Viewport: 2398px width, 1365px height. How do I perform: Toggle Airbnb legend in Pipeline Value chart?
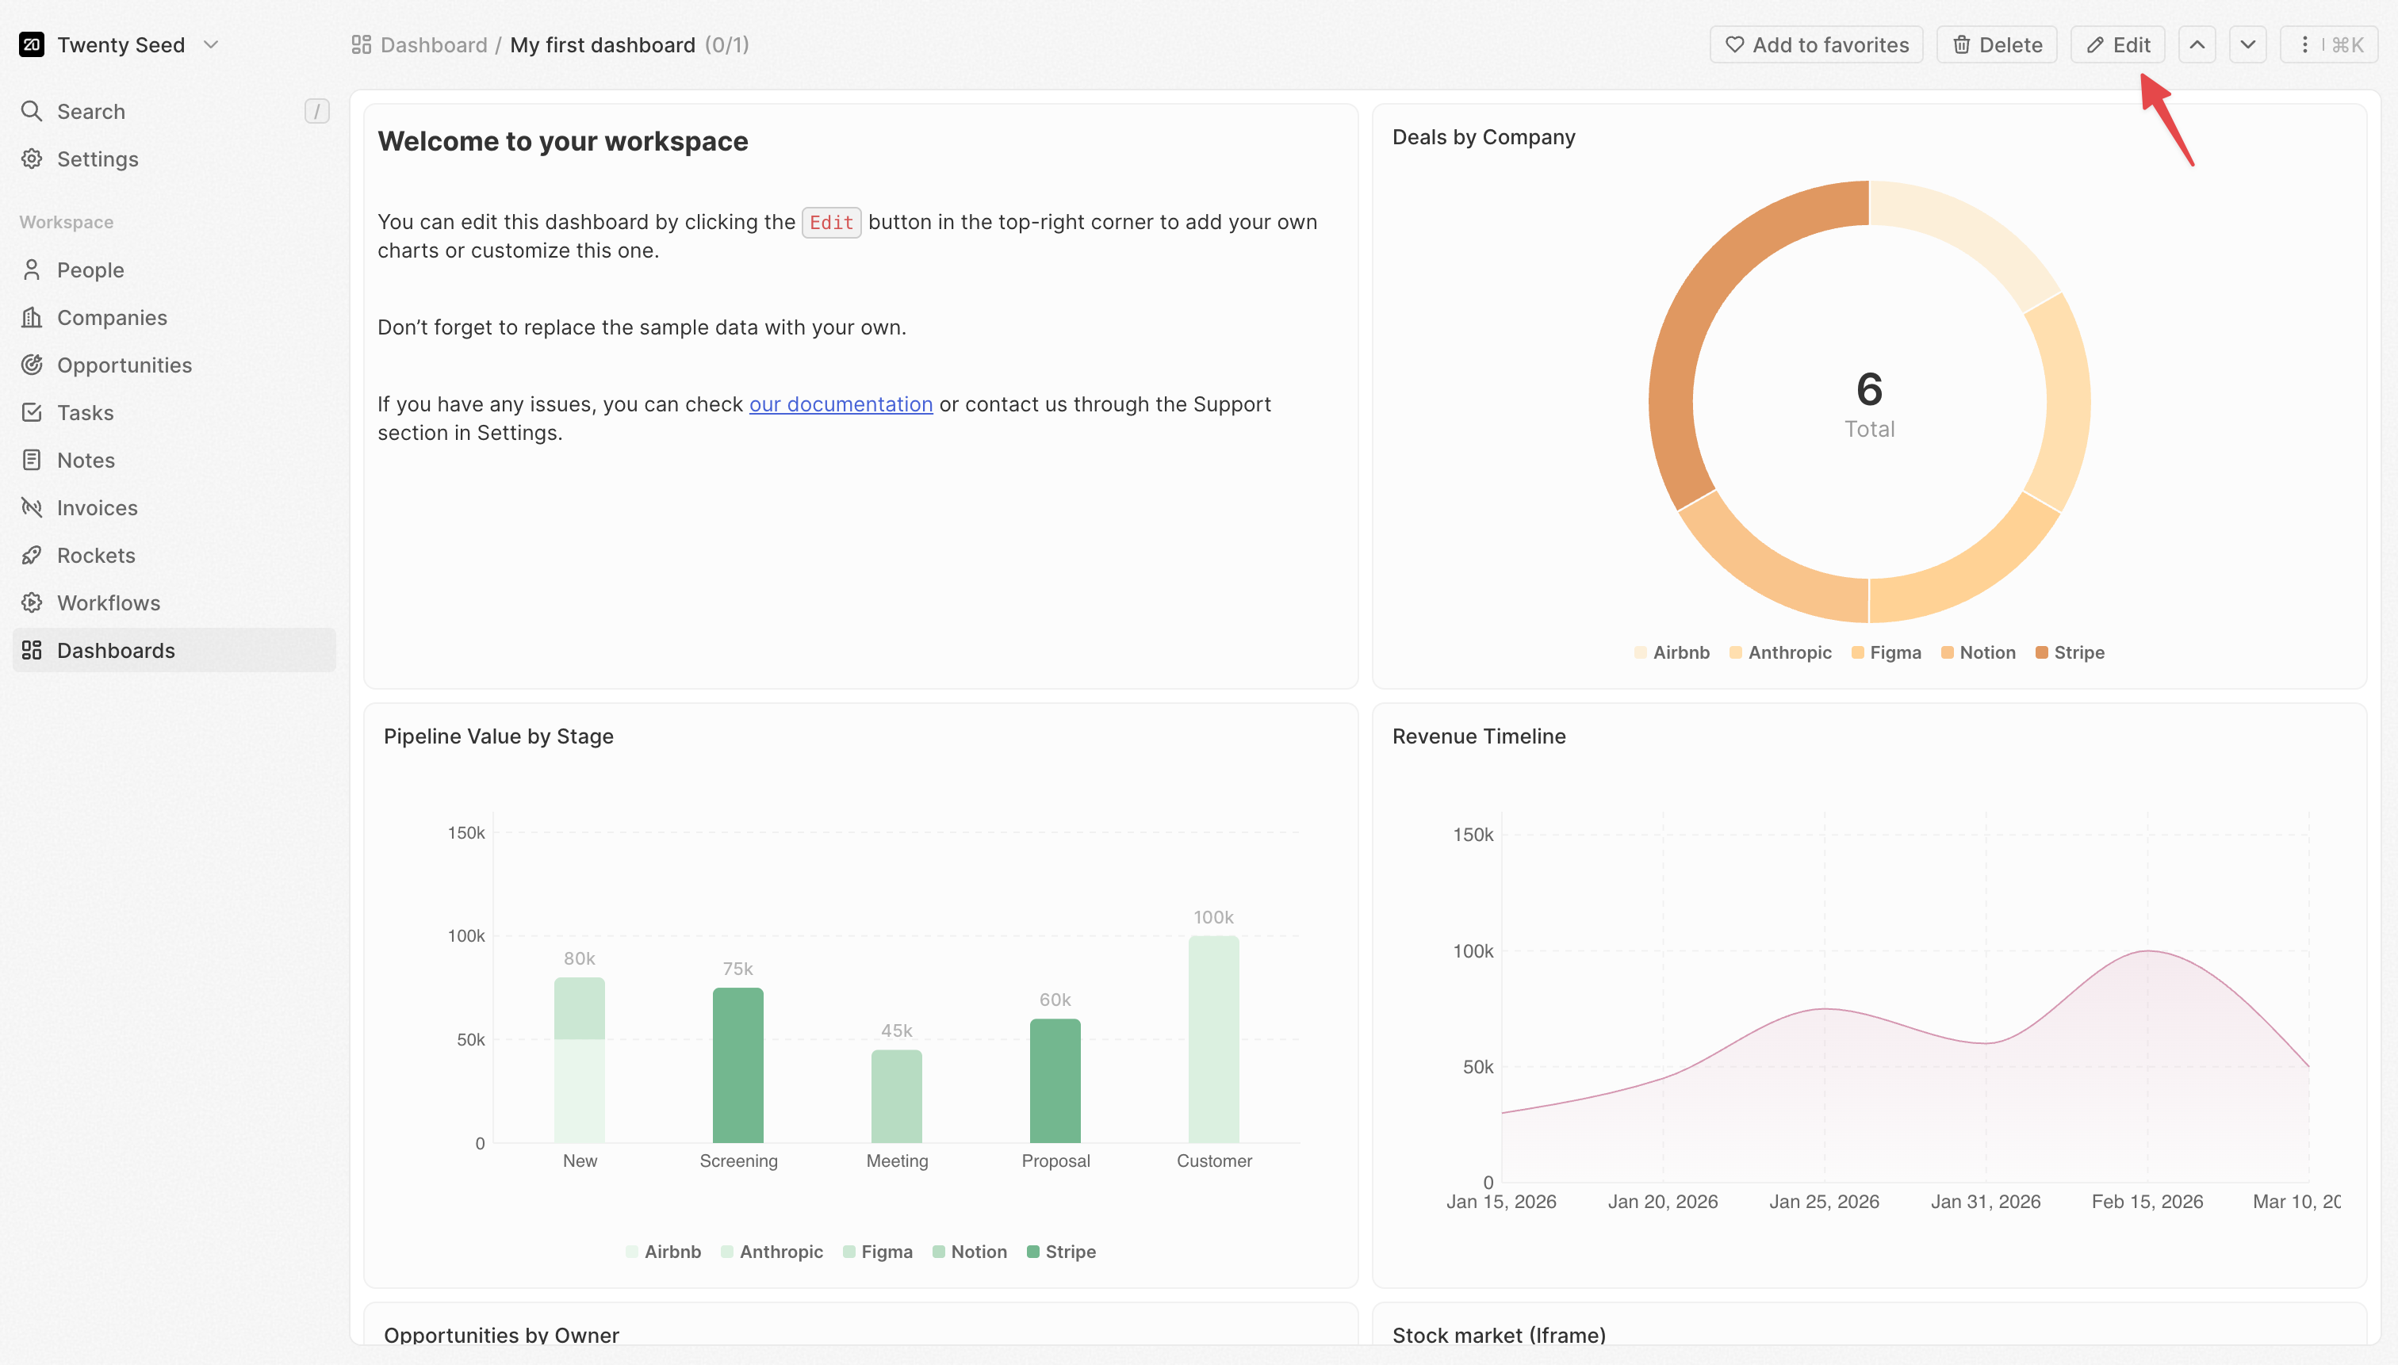(x=663, y=1252)
